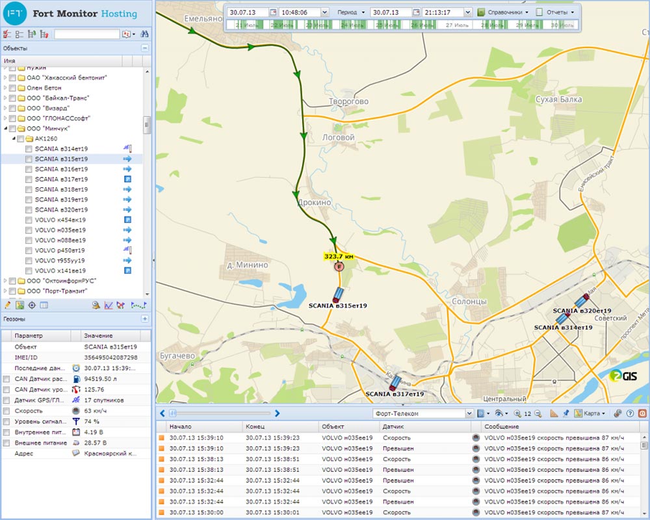Click the red F finish marker on map
650x520 pixels.
[x=339, y=266]
